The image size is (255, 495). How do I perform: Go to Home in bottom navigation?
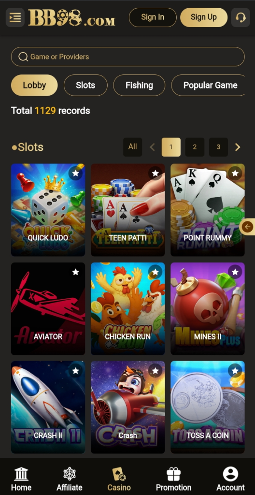click(x=21, y=479)
